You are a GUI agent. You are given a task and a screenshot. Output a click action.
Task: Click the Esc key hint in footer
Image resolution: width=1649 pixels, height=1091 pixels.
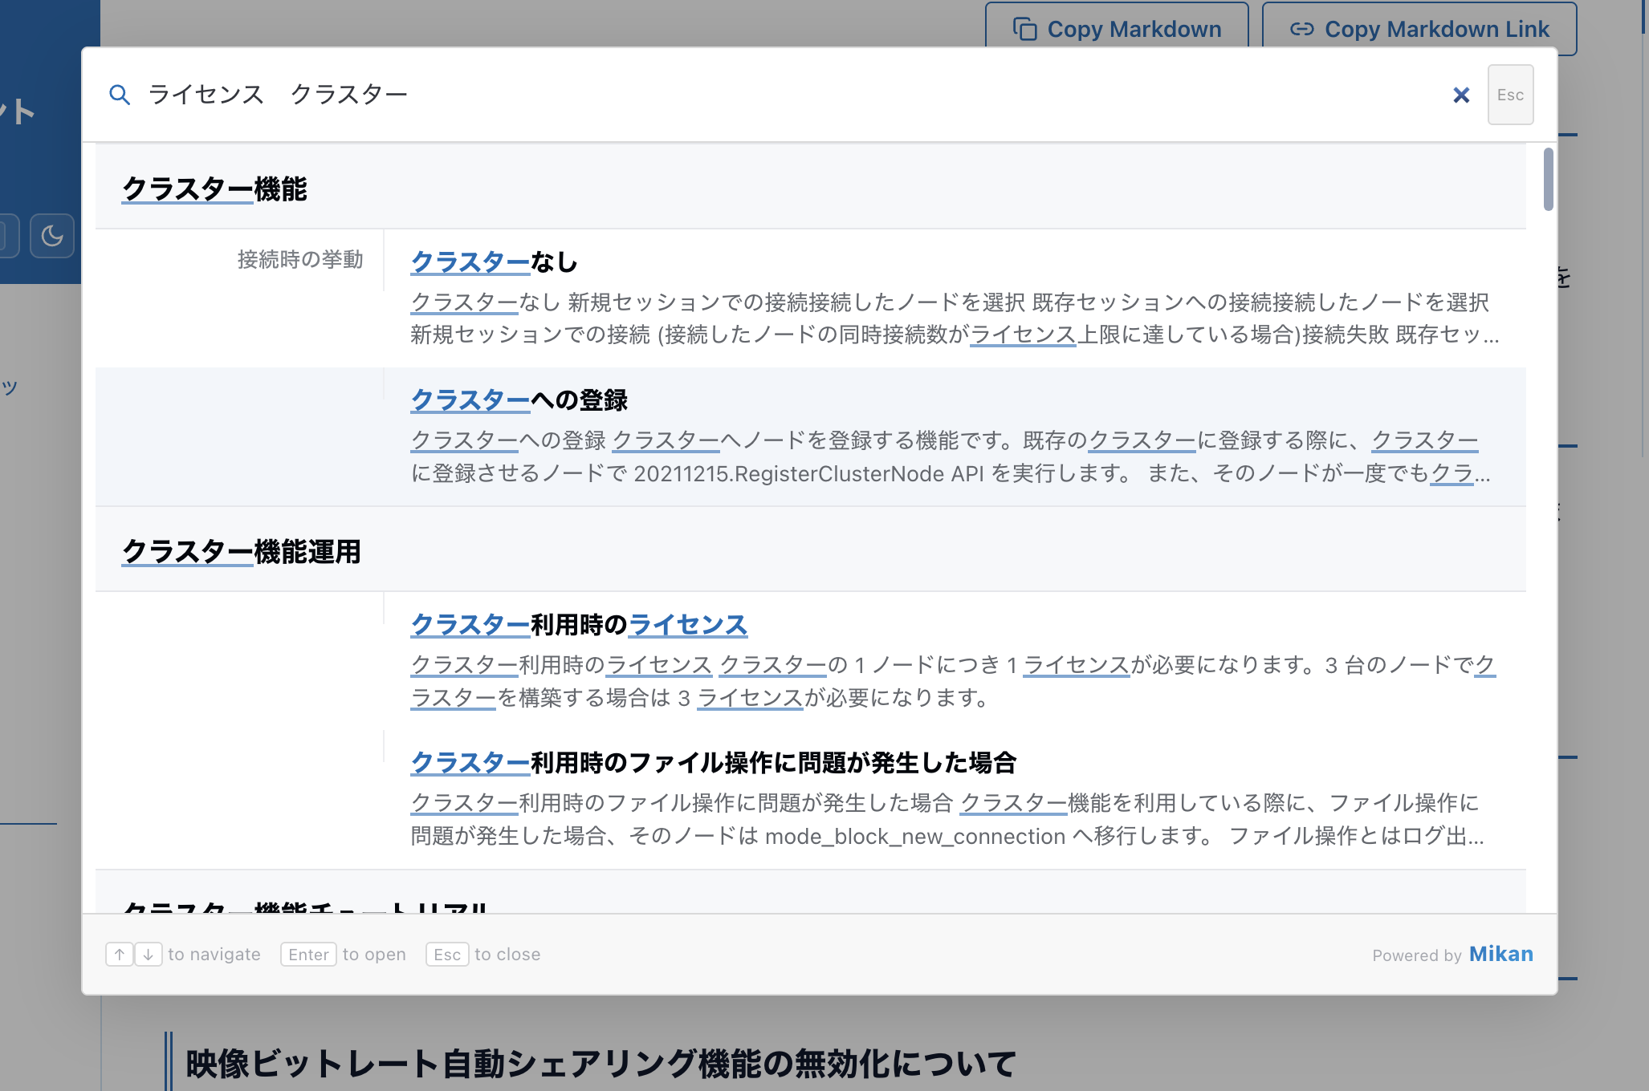[x=447, y=955]
